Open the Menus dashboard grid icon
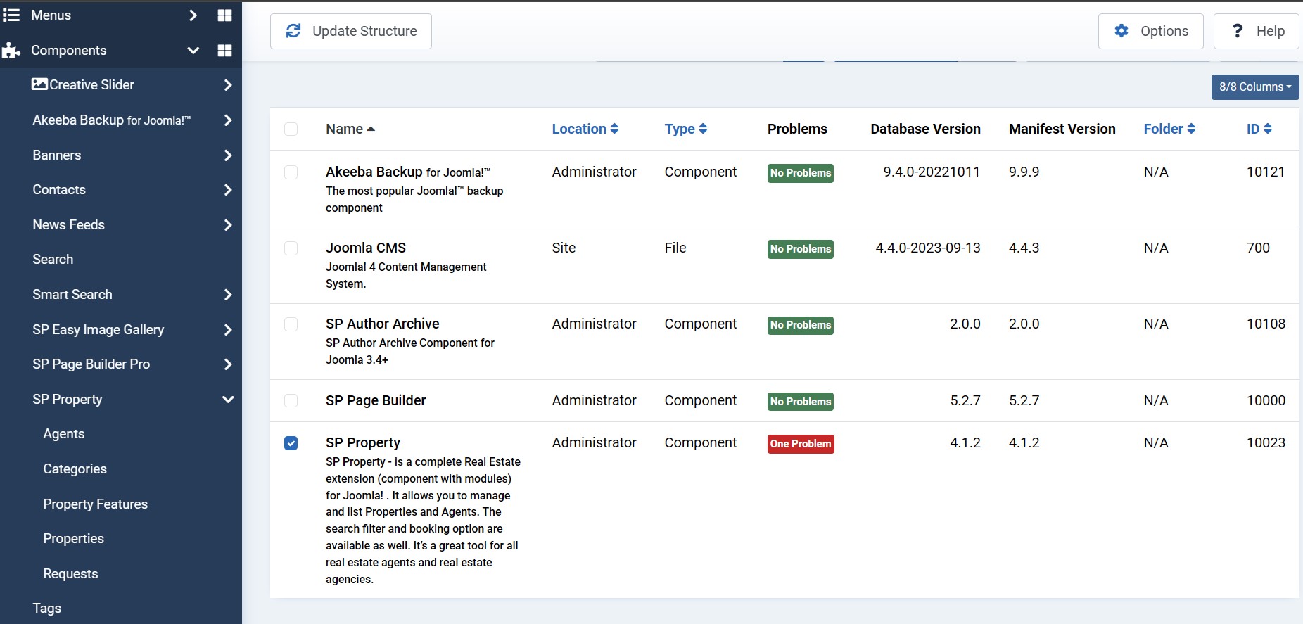1303x624 pixels. [224, 15]
